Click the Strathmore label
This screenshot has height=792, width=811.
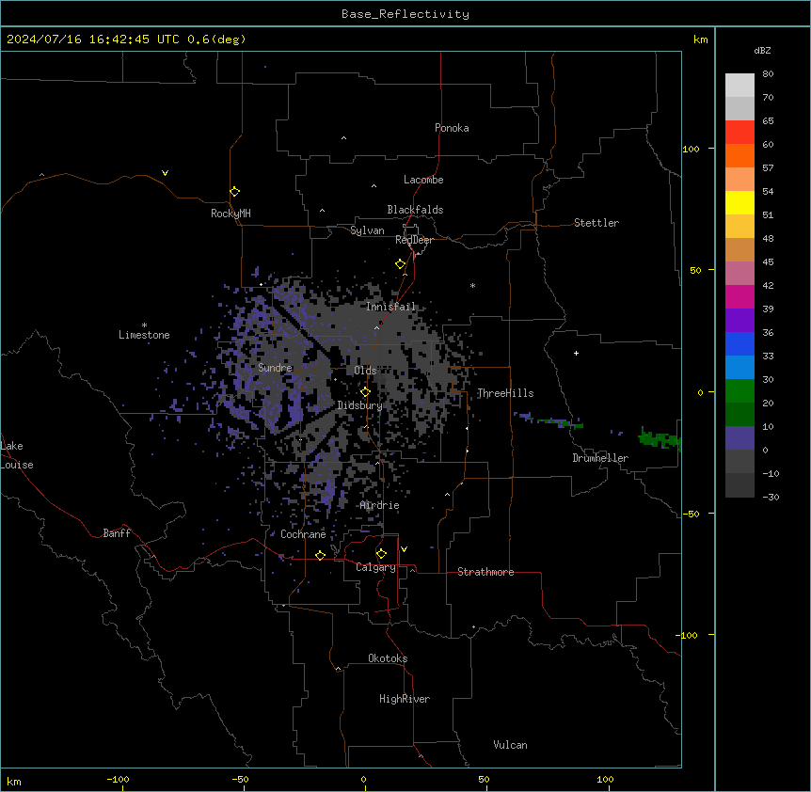point(485,572)
